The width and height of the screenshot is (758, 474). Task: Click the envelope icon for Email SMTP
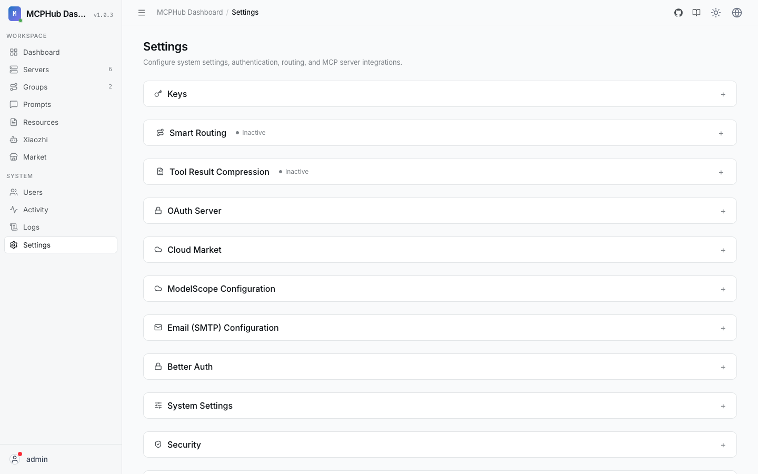[x=158, y=328]
